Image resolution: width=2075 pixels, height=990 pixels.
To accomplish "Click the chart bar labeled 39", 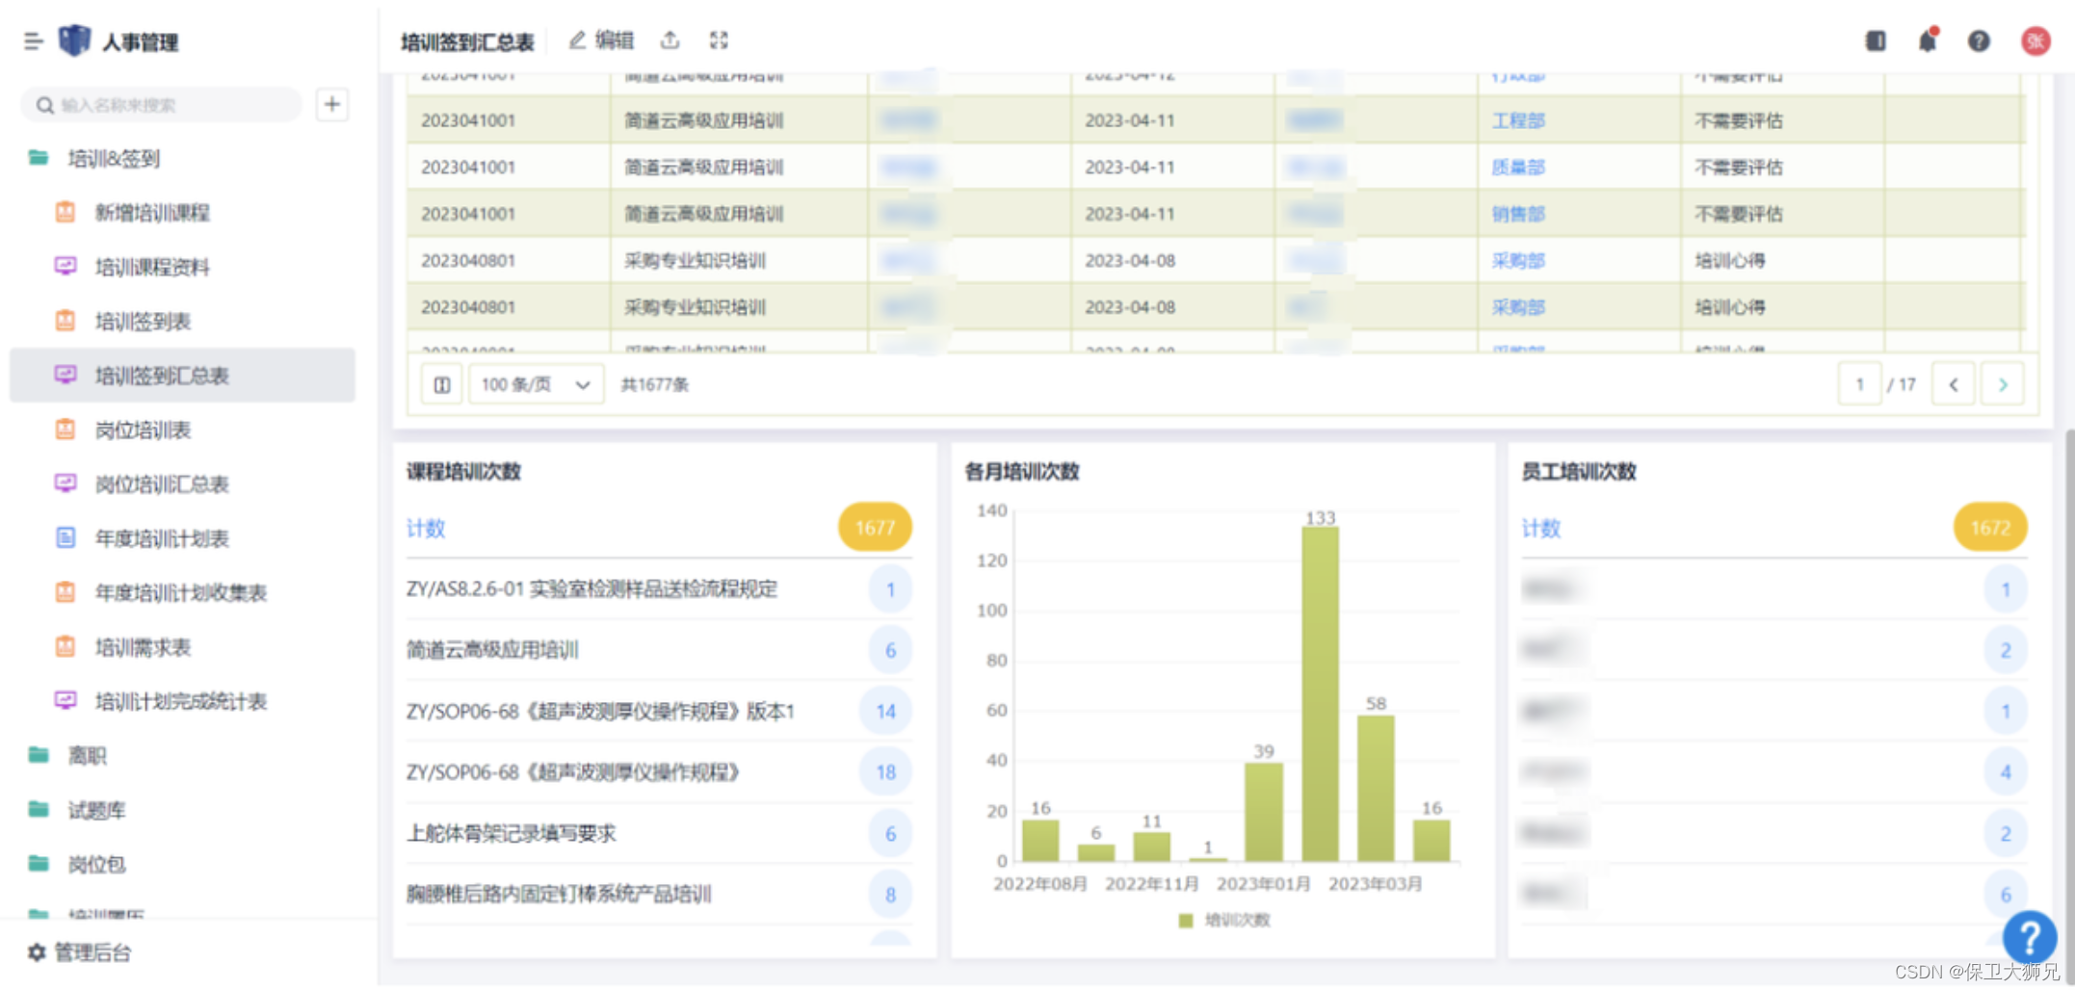I will coord(1264,812).
